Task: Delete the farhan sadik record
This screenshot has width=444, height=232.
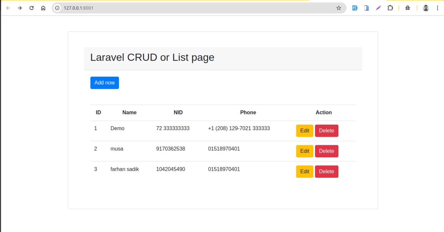Action: tap(326, 172)
